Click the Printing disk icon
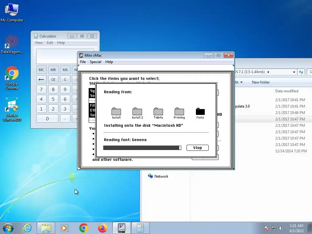Viewport: 312px width, 234px height. click(179, 113)
